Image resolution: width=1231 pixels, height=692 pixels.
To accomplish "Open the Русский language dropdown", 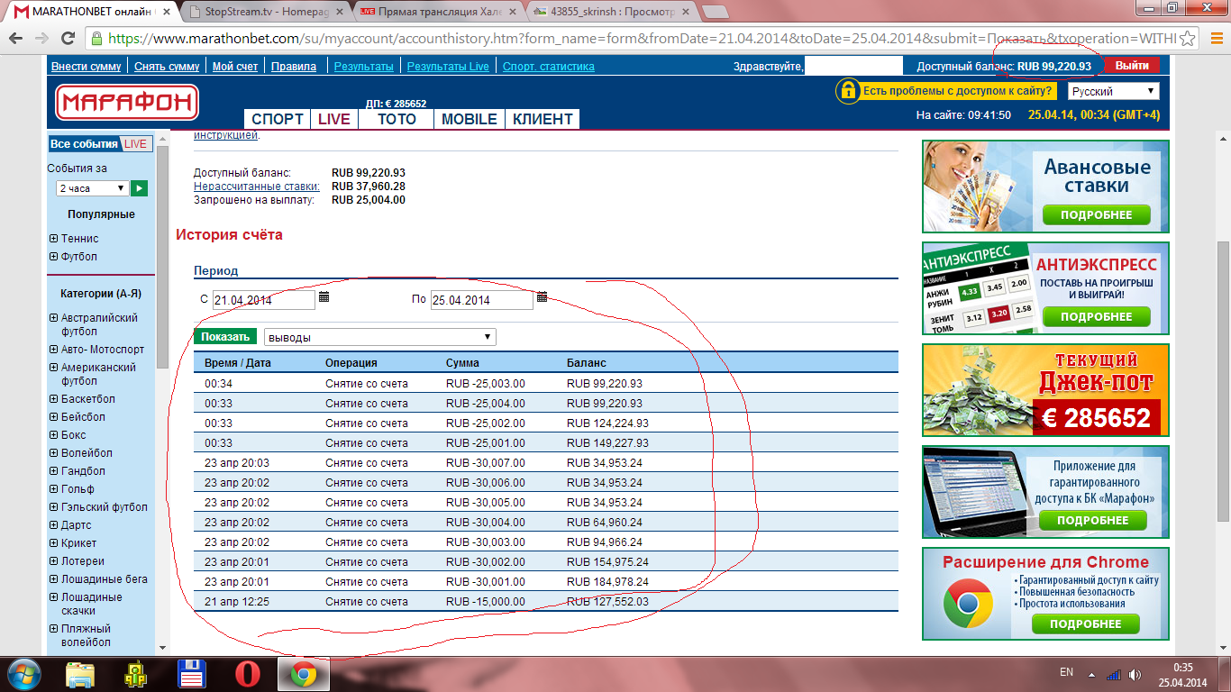I will point(1114,91).
